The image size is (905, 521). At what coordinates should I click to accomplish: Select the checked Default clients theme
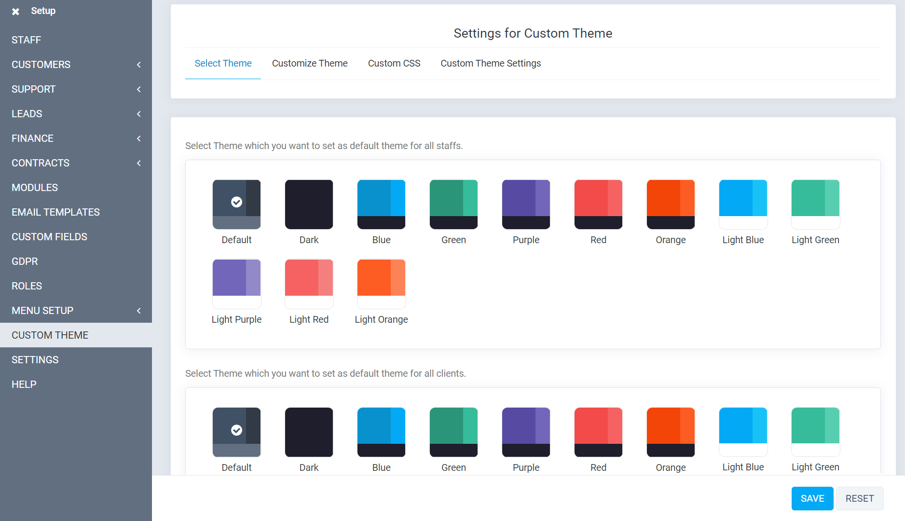click(x=236, y=432)
